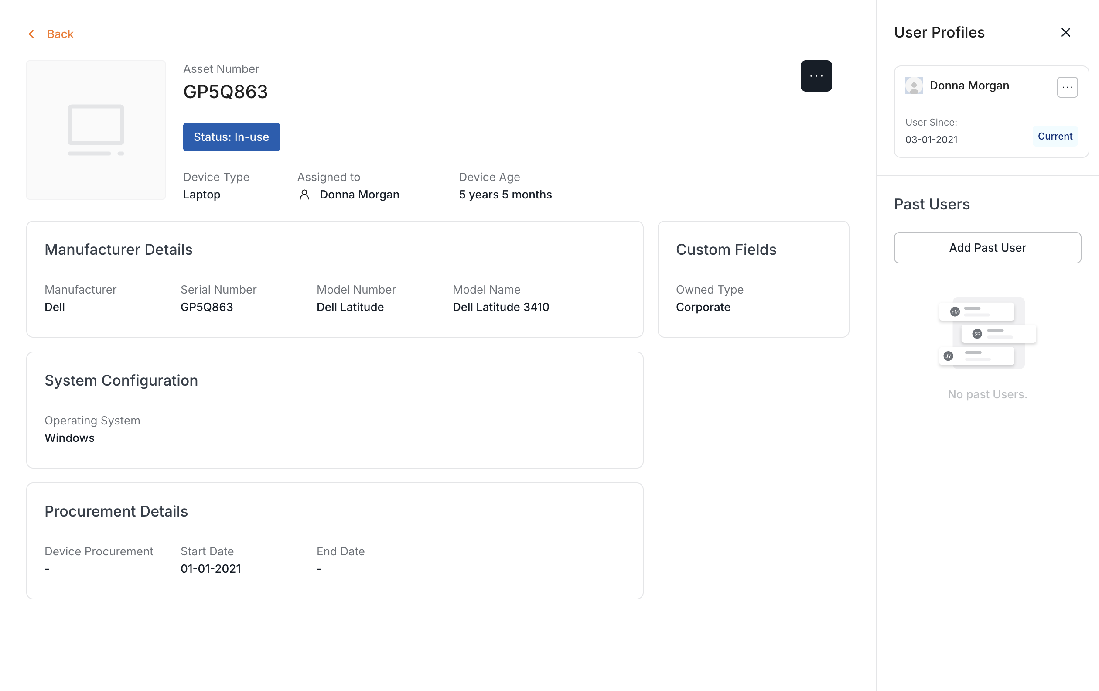This screenshot has width=1099, height=691.
Task: Select the Serial Number value GP5Q863
Action: (x=207, y=307)
